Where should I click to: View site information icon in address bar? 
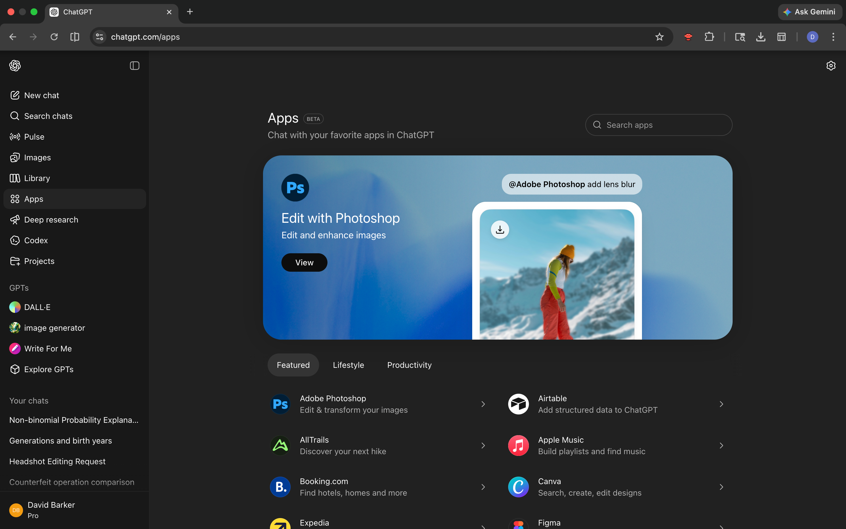tap(100, 37)
